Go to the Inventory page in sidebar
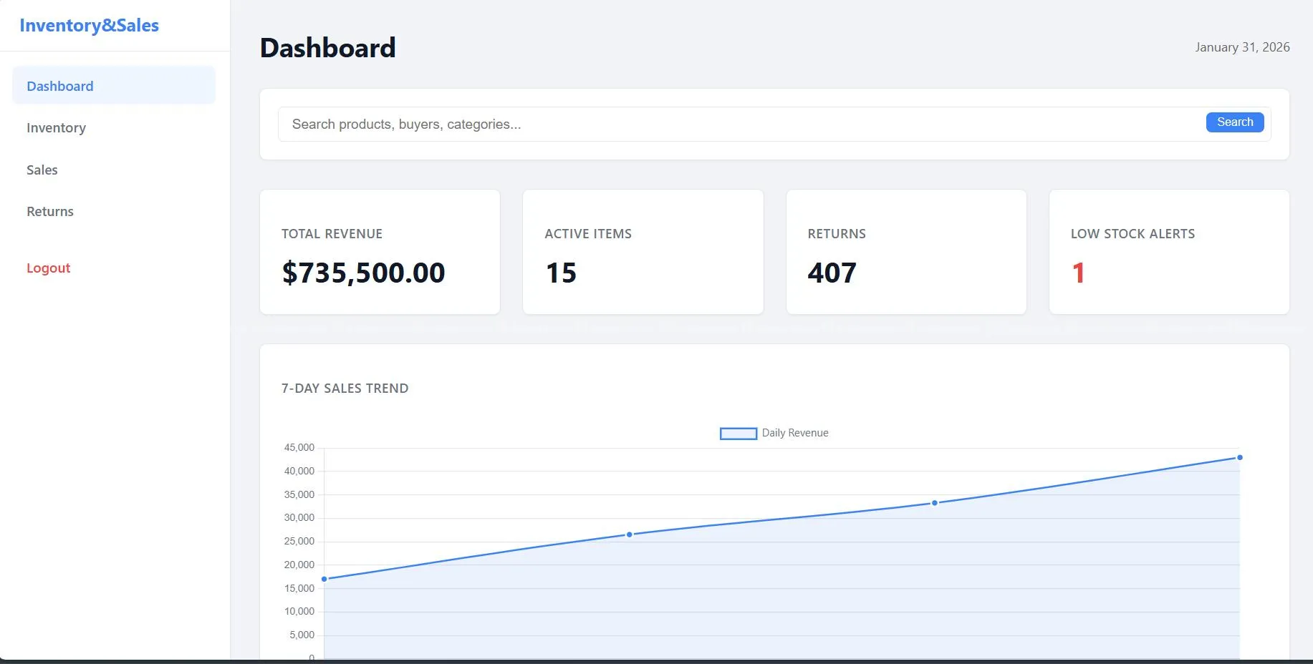 56,128
